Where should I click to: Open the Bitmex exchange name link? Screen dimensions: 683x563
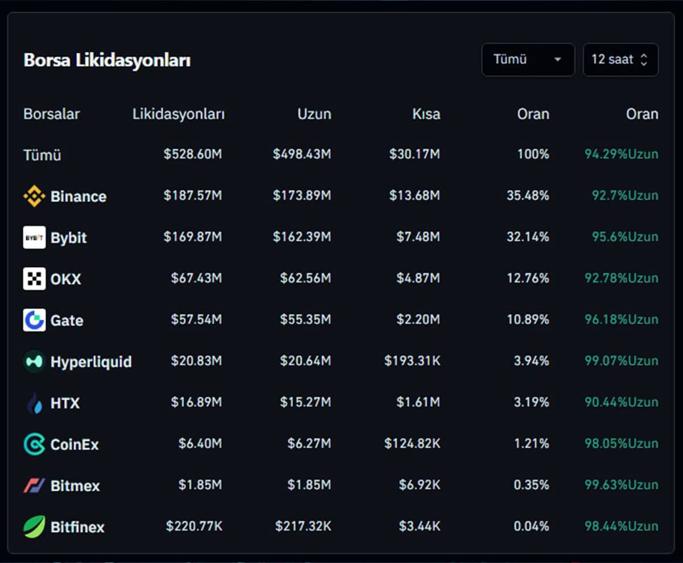tap(75, 486)
